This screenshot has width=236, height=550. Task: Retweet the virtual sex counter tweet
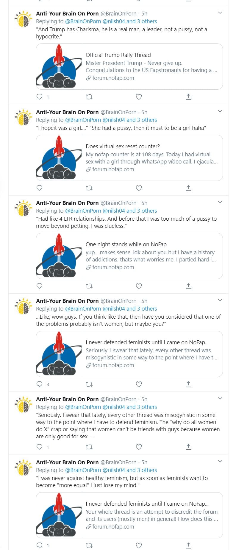tap(89, 188)
